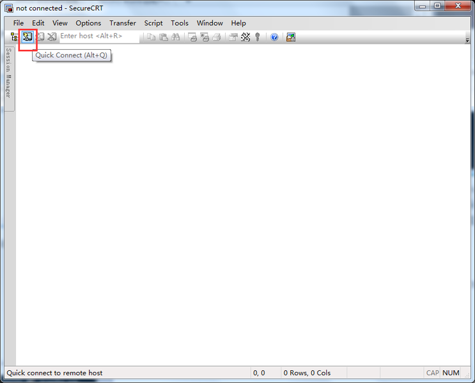Viewport: 475px width, 383px height.
Task: Click the crossed-tools Global Options icon
Action: tap(245, 37)
